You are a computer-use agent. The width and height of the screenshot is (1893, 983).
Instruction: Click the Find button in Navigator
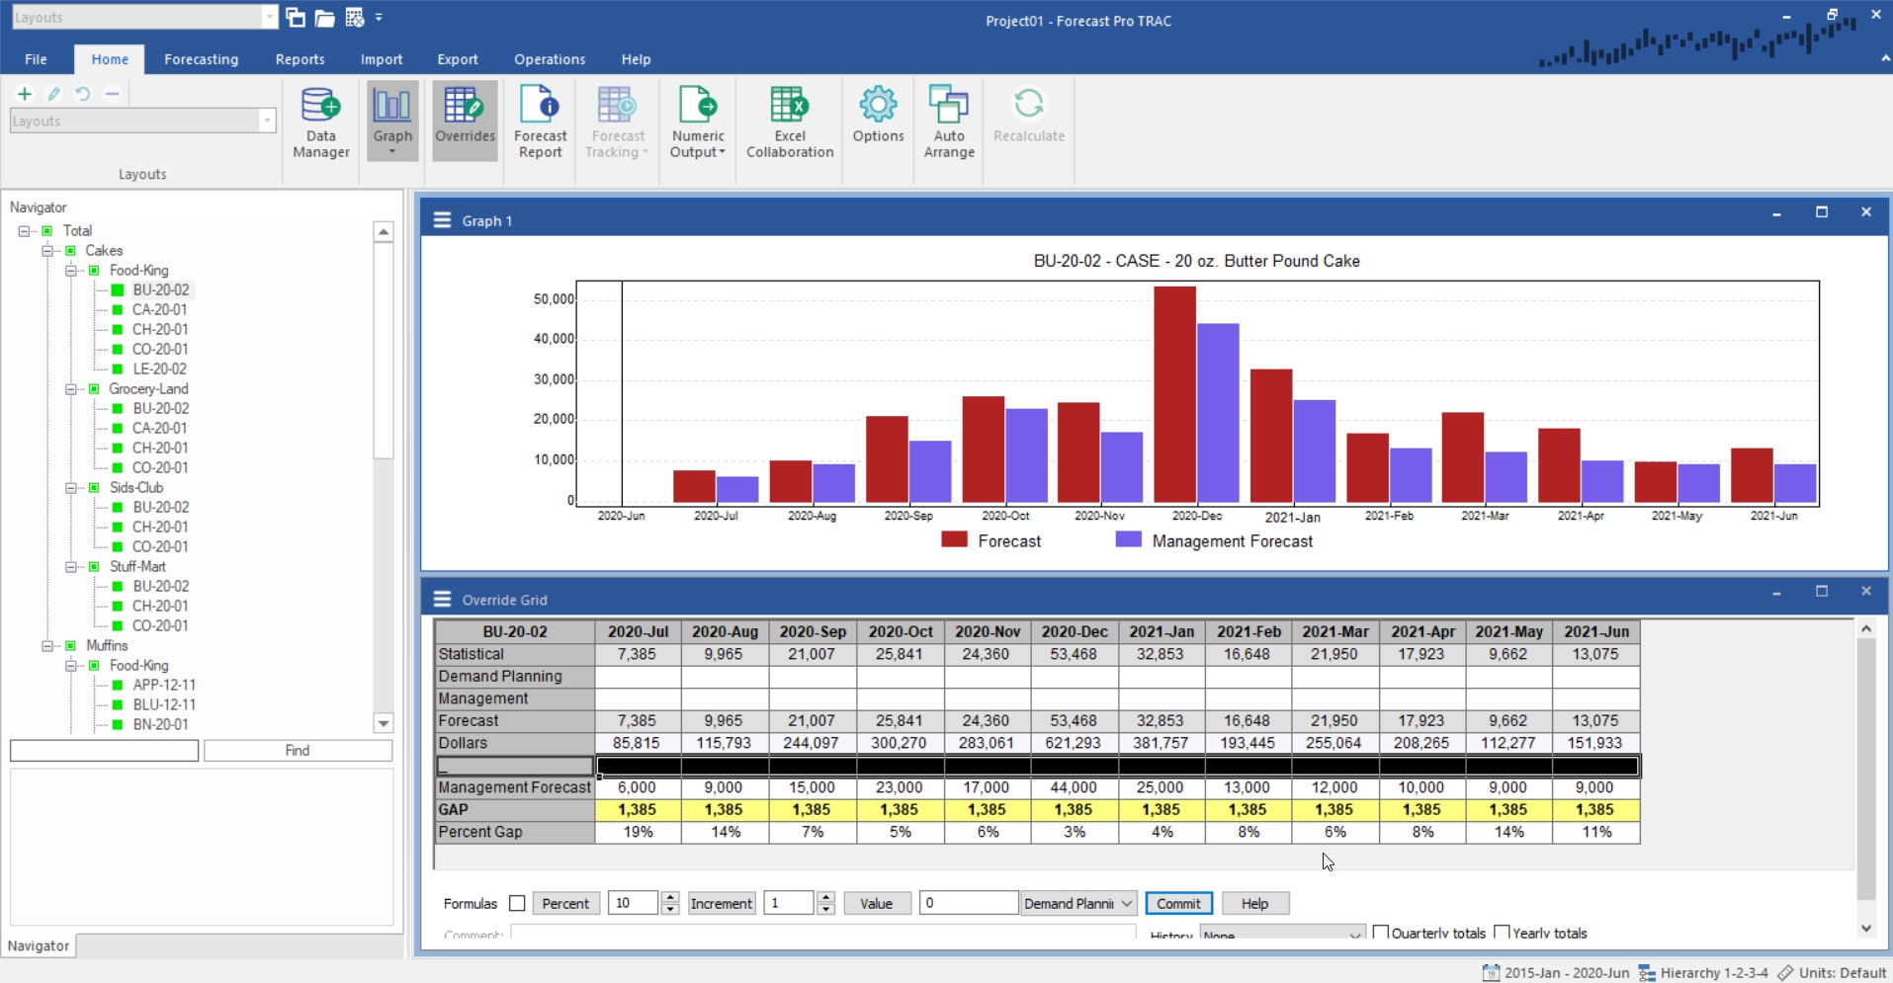coord(298,751)
